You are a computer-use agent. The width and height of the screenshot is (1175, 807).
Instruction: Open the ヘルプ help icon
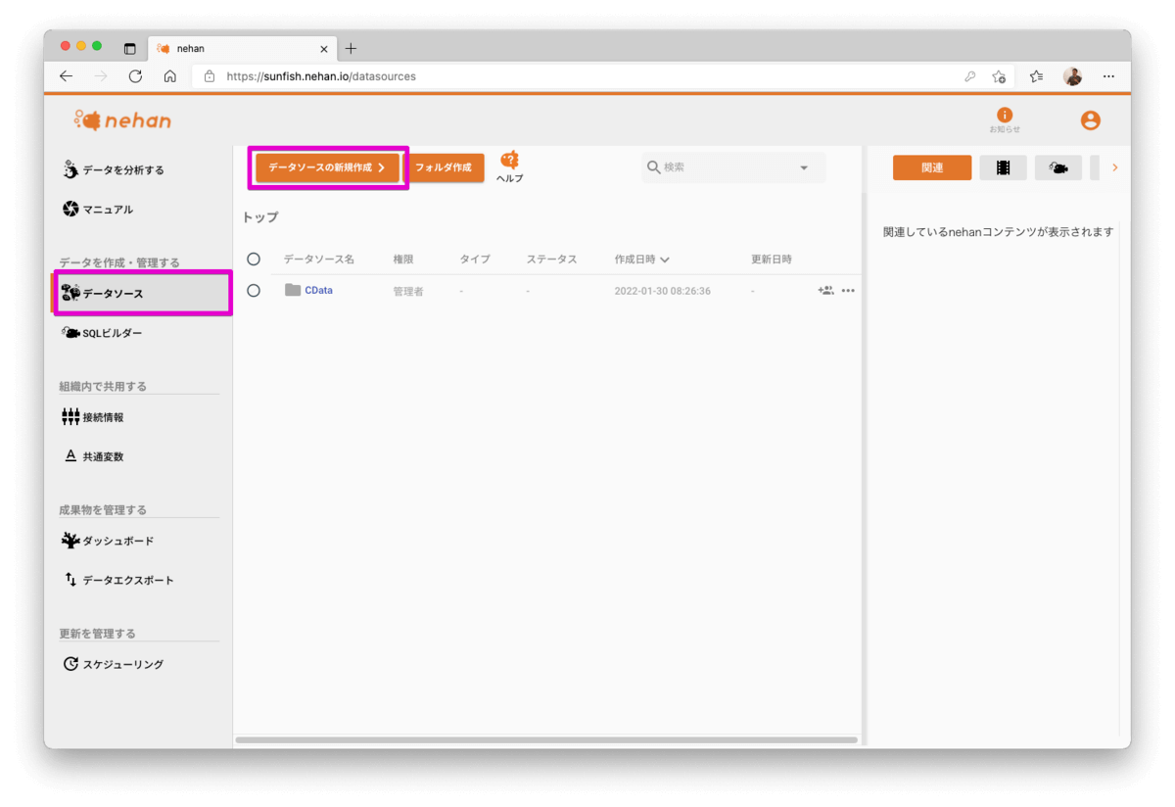(509, 166)
